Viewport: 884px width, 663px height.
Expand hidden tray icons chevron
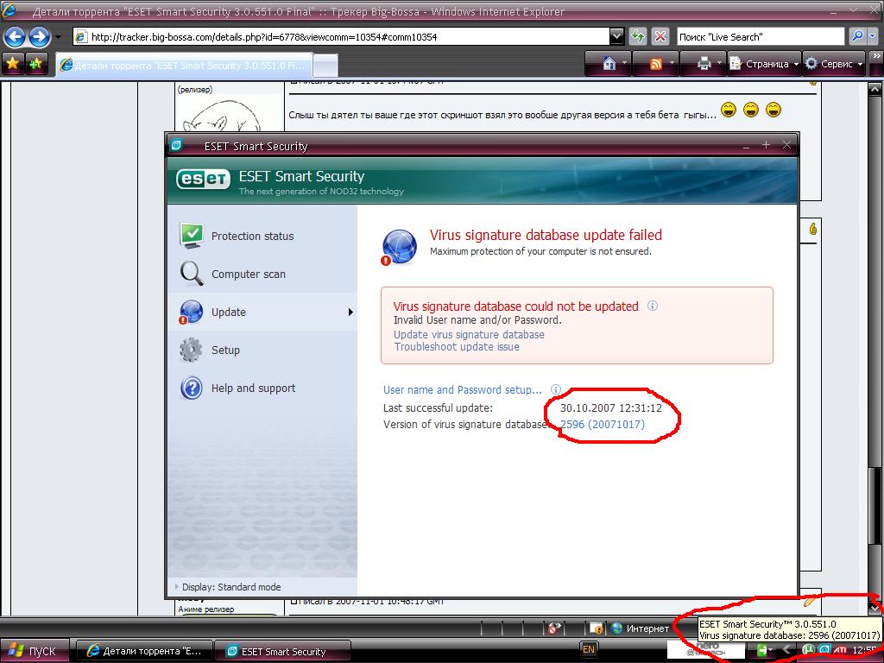pyautogui.click(x=786, y=650)
